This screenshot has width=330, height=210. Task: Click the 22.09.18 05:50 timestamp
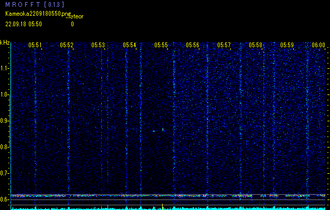(x=24, y=24)
